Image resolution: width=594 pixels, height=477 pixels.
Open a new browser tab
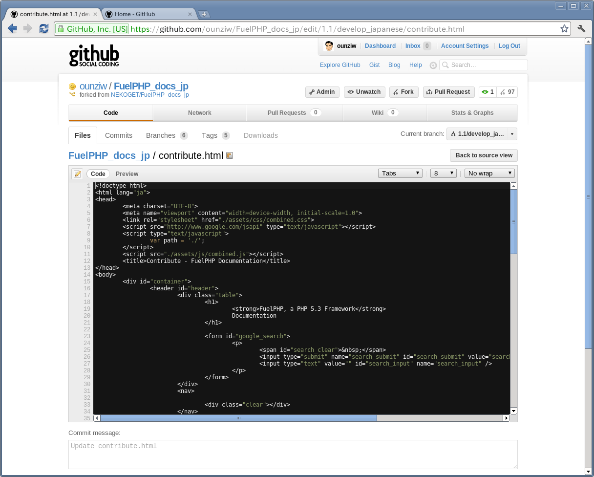click(204, 14)
